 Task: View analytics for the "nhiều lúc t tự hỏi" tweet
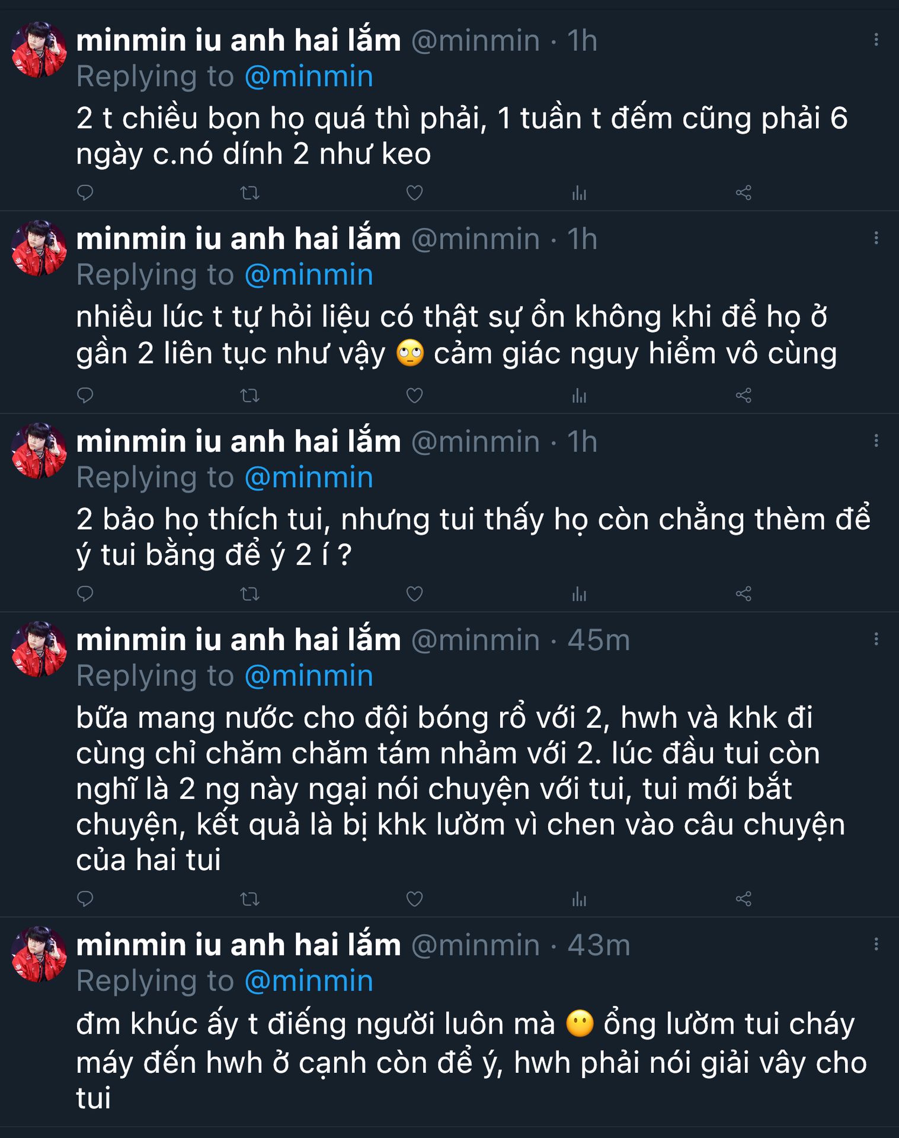579,395
